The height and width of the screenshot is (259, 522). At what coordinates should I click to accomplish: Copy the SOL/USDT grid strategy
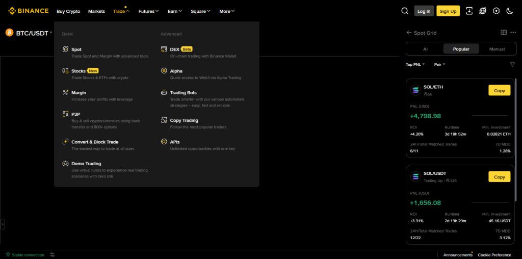[500, 177]
